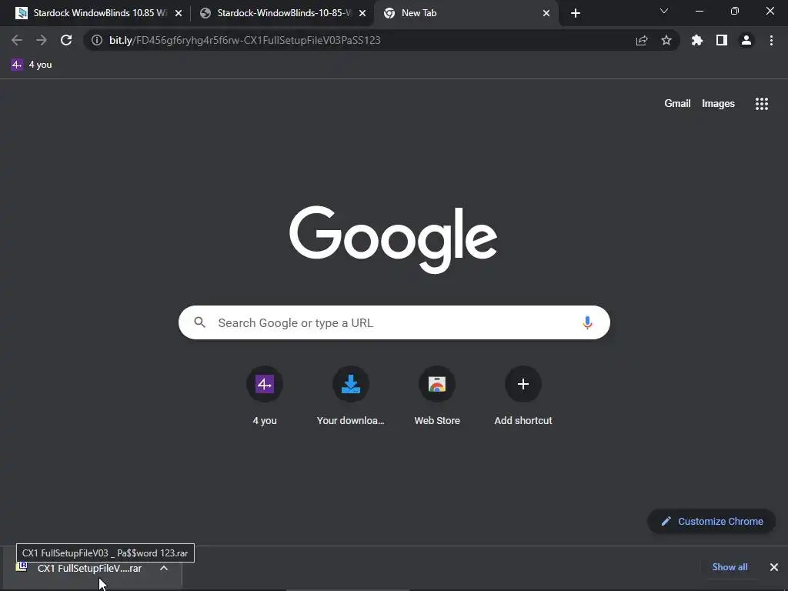Open Gmail link
Image resolution: width=788 pixels, height=591 pixels.
[677, 104]
